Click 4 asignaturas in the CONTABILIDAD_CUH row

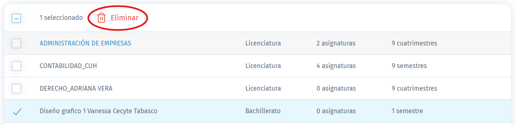coord(336,66)
